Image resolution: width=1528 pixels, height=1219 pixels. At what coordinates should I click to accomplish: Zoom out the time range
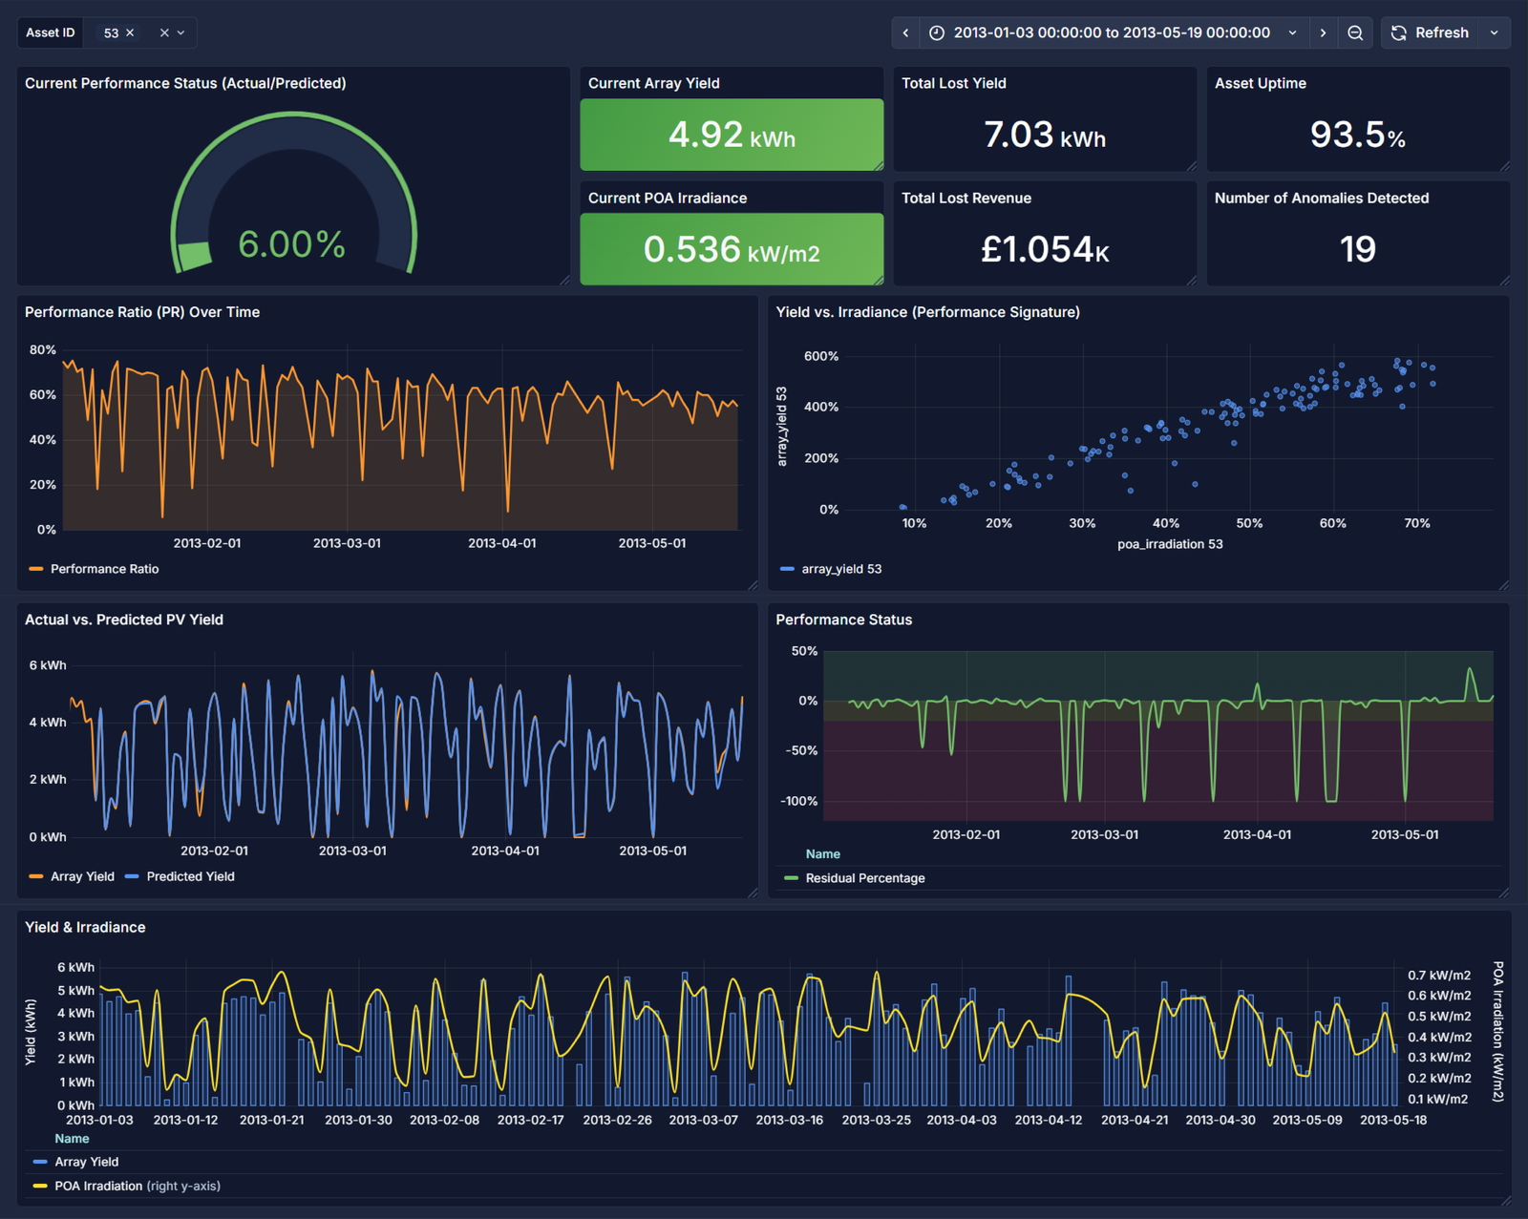[x=1355, y=32]
